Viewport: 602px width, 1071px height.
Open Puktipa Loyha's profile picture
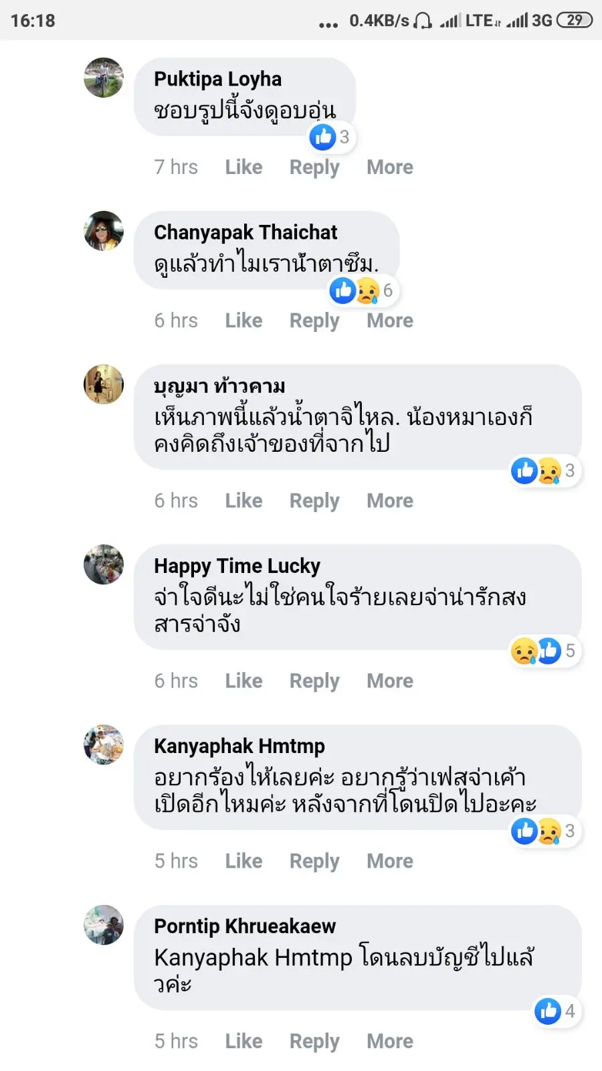click(104, 78)
